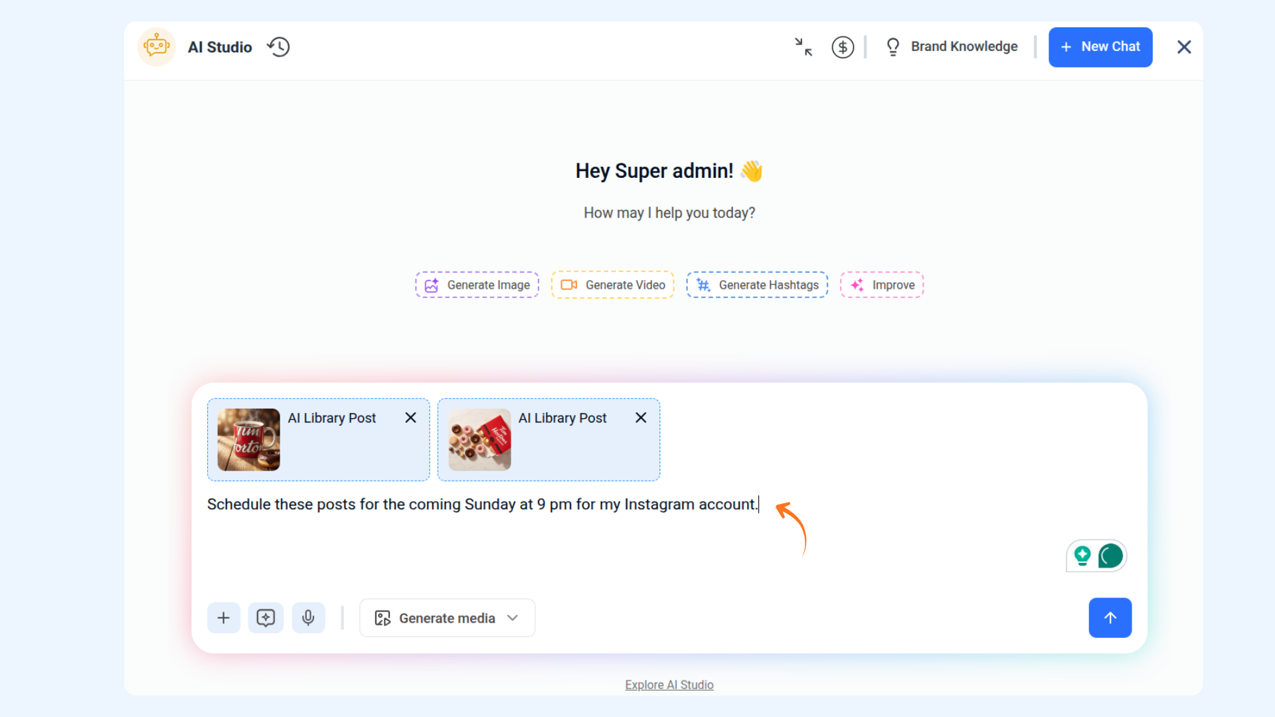Open Brand Knowledge panel
1275x717 pixels.
(x=952, y=47)
